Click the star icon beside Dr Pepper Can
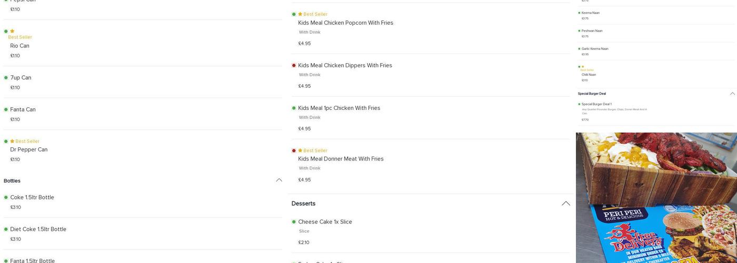Viewport: 737px width, 263px height. pyautogui.click(x=12, y=141)
